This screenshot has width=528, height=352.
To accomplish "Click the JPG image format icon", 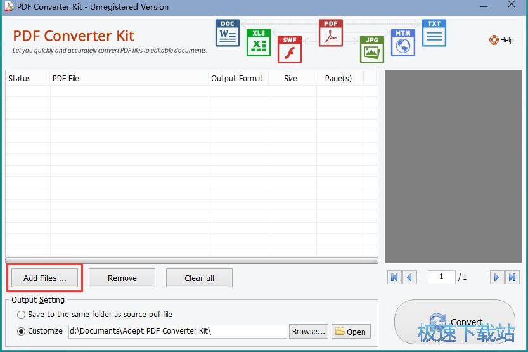I will click(371, 49).
